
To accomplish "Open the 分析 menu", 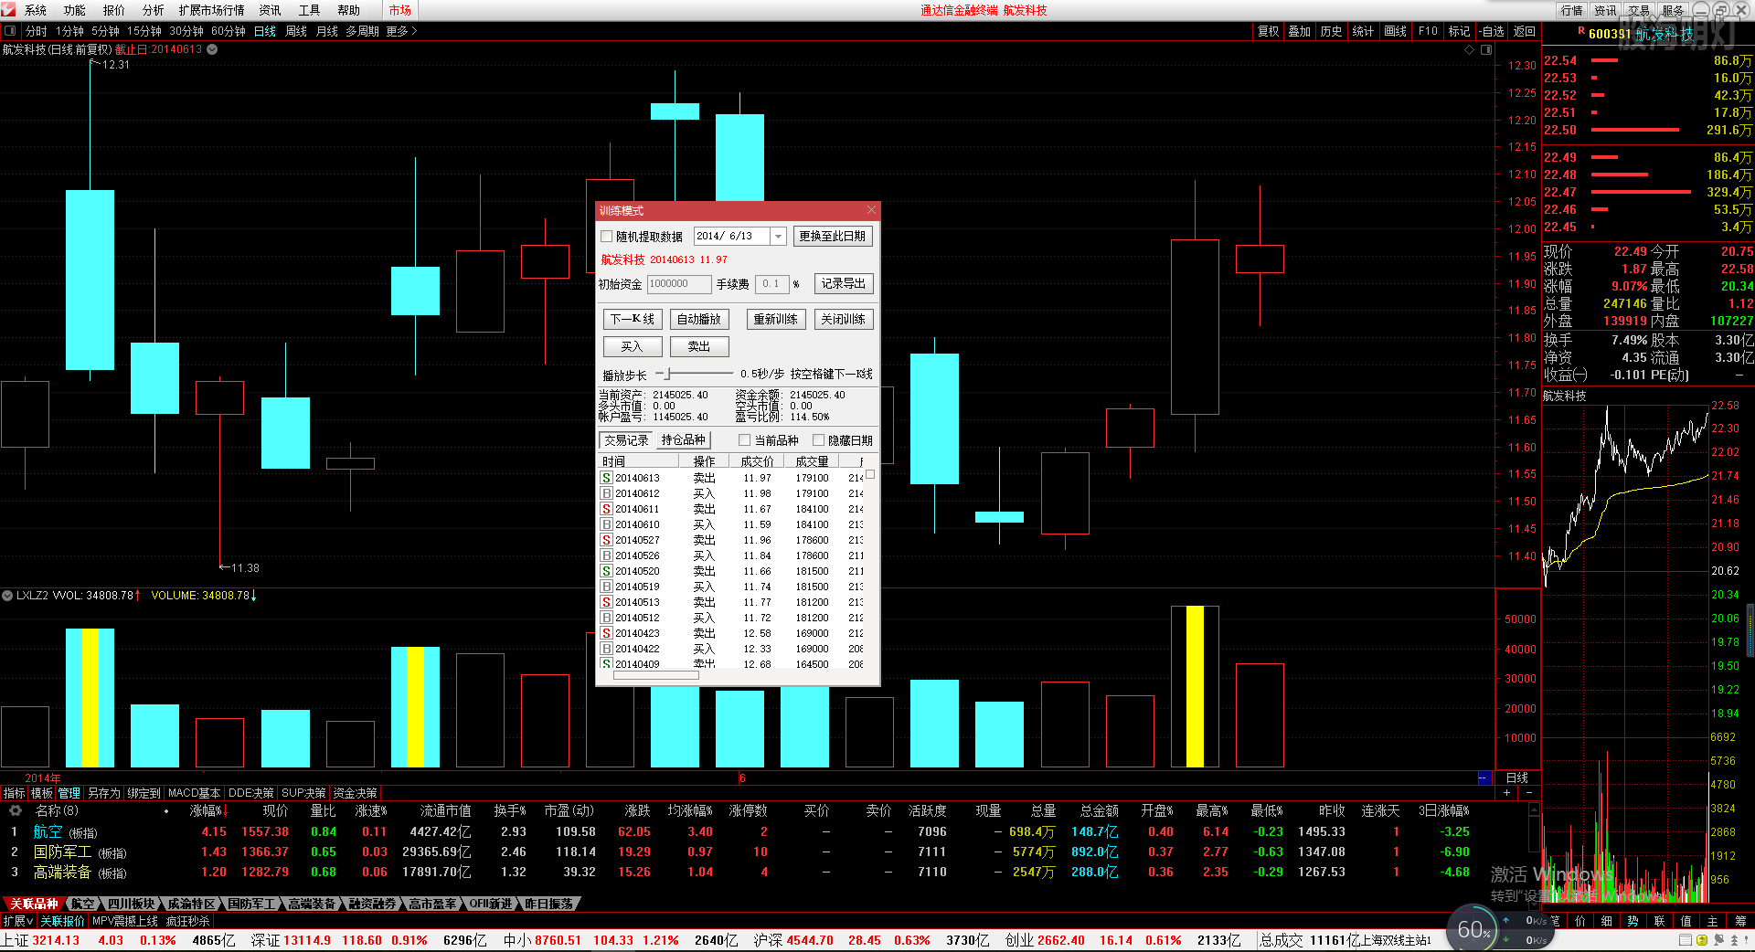I will click(x=154, y=10).
